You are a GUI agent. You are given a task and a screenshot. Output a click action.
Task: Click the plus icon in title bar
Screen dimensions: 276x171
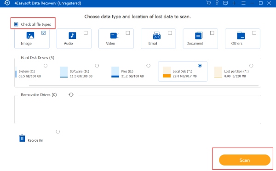tap(234, 3)
